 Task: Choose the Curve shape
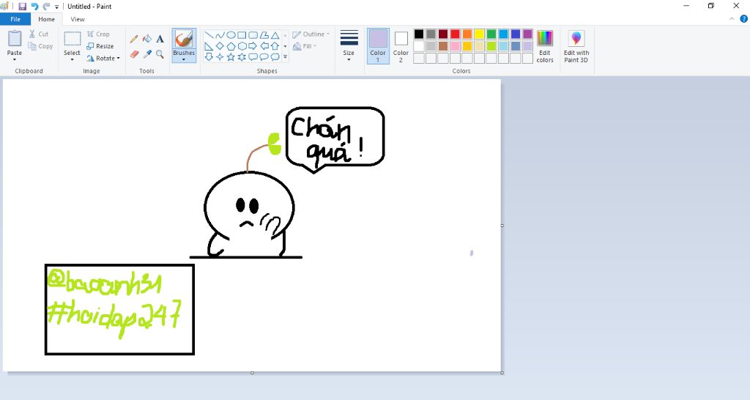click(x=220, y=35)
